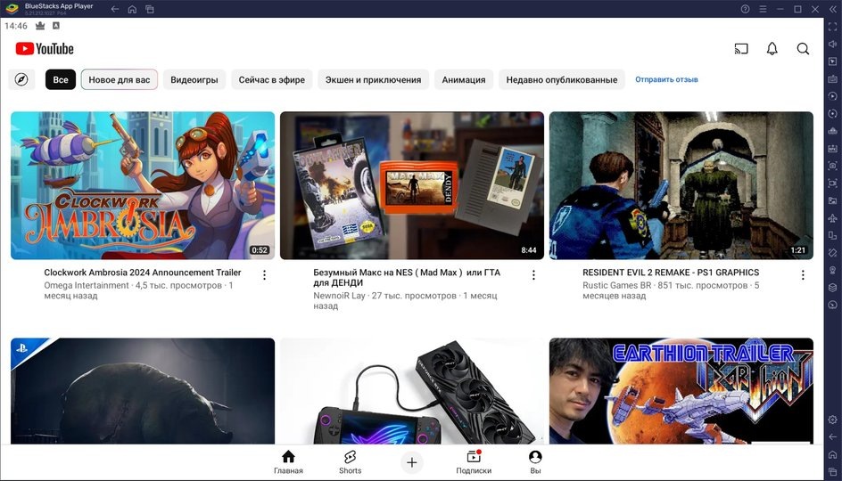Open the Вы profile tab
Image resolution: width=842 pixels, height=481 pixels.
pos(535,462)
